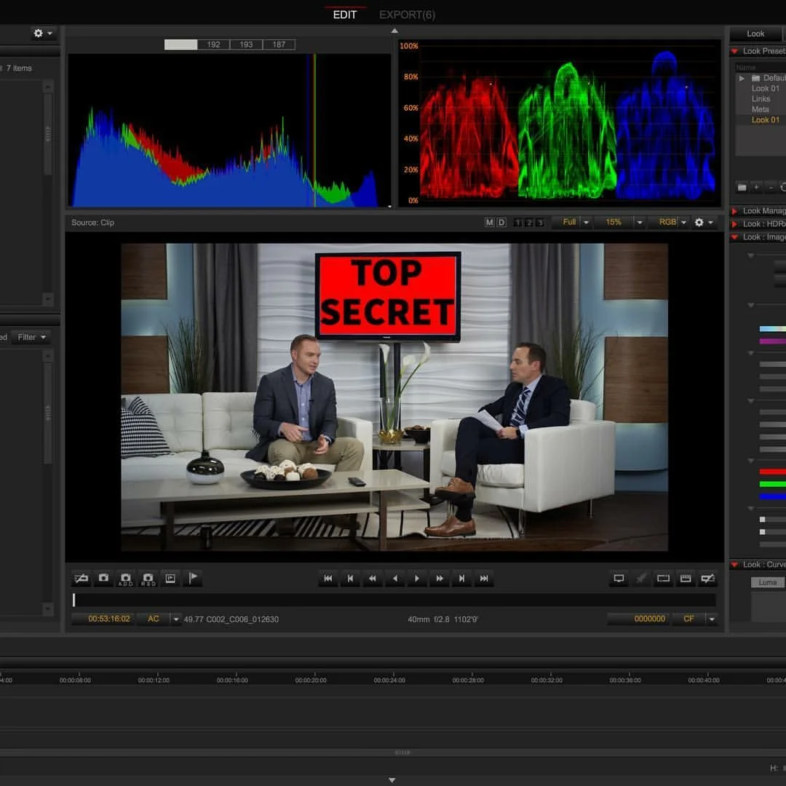Open the Look tab
Viewport: 786px width, 786px height.
(755, 33)
